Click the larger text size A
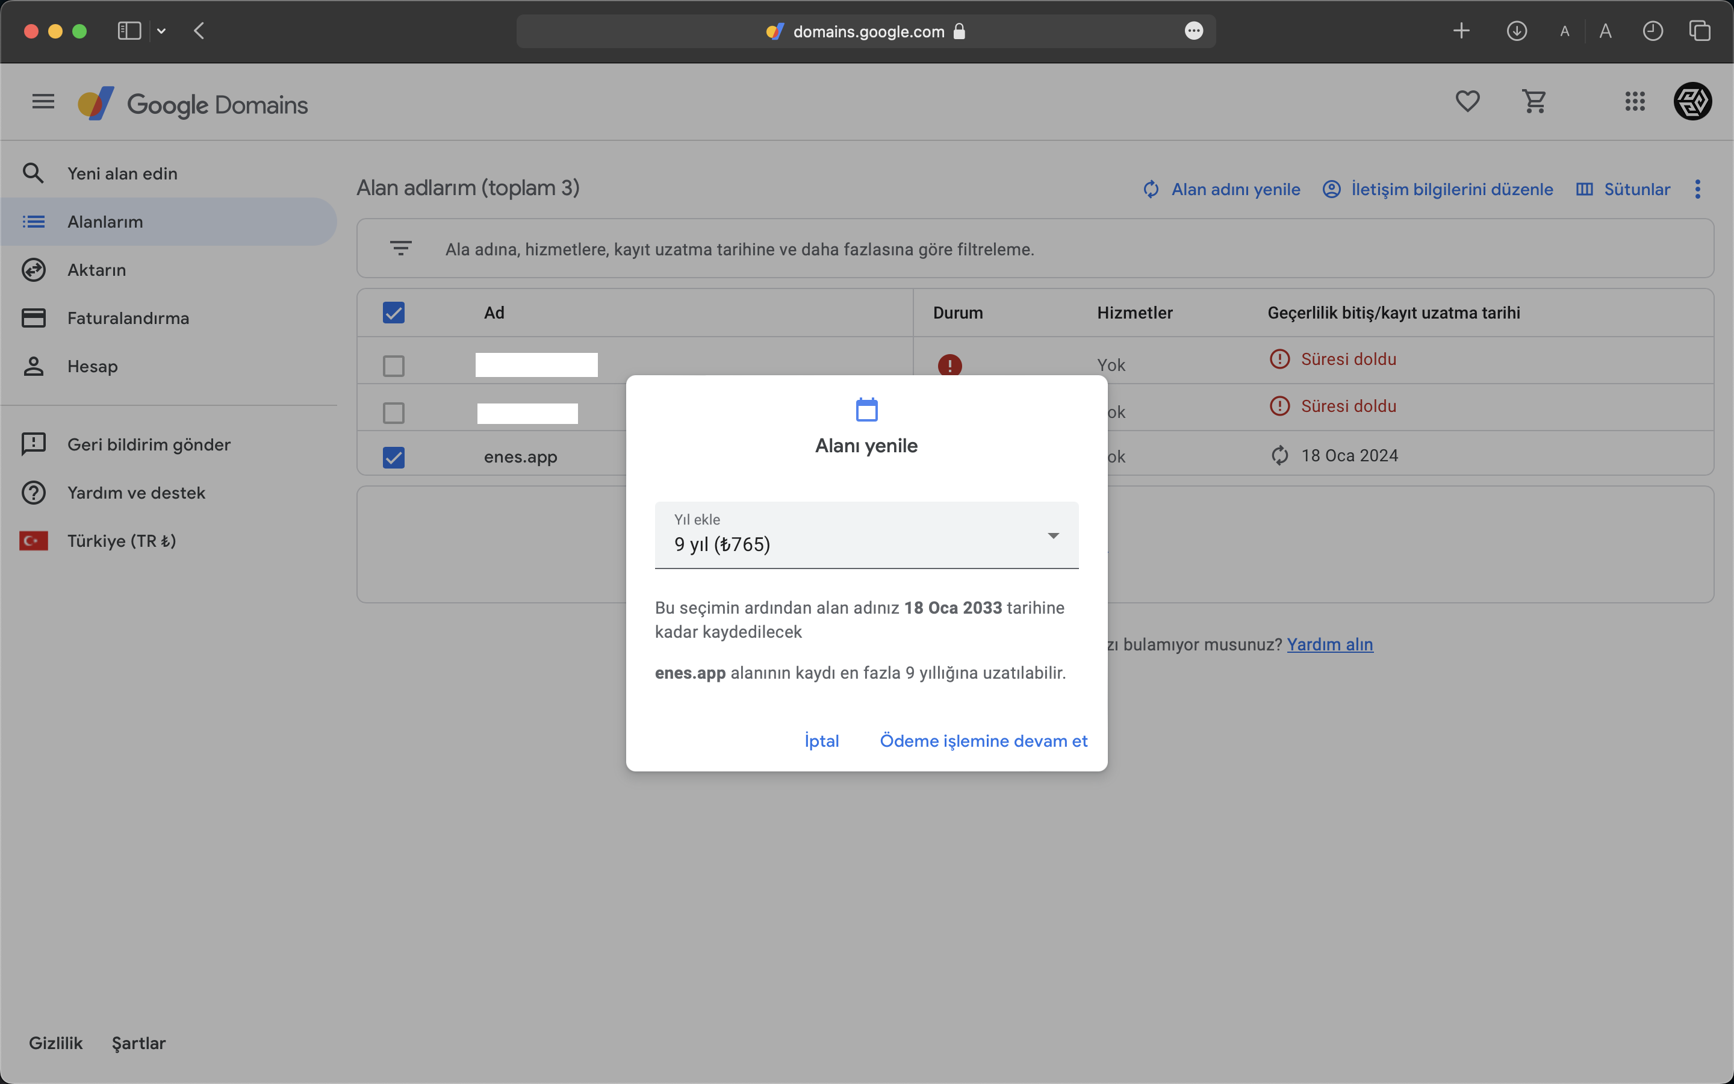Viewport: 1734px width, 1084px height. [x=1605, y=31]
